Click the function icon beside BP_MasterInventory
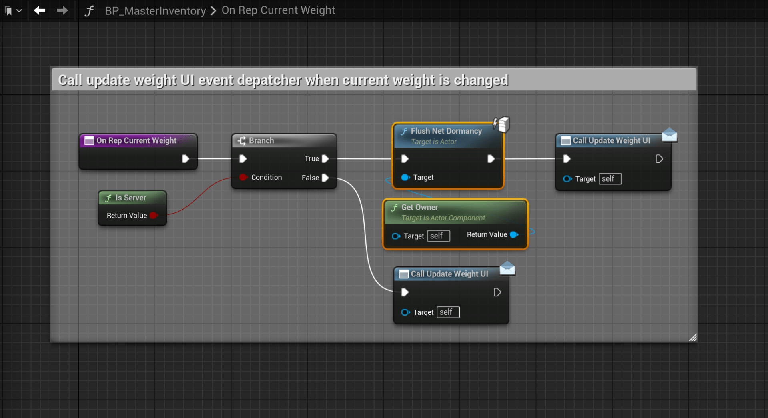 89,11
